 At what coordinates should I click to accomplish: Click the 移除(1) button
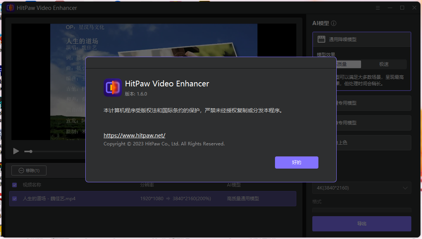click(29, 170)
